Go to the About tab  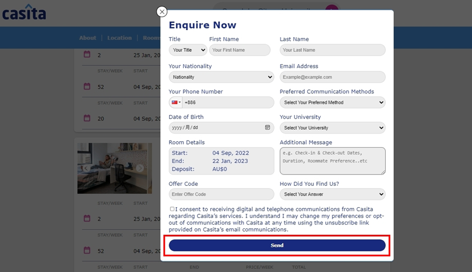[x=87, y=38]
